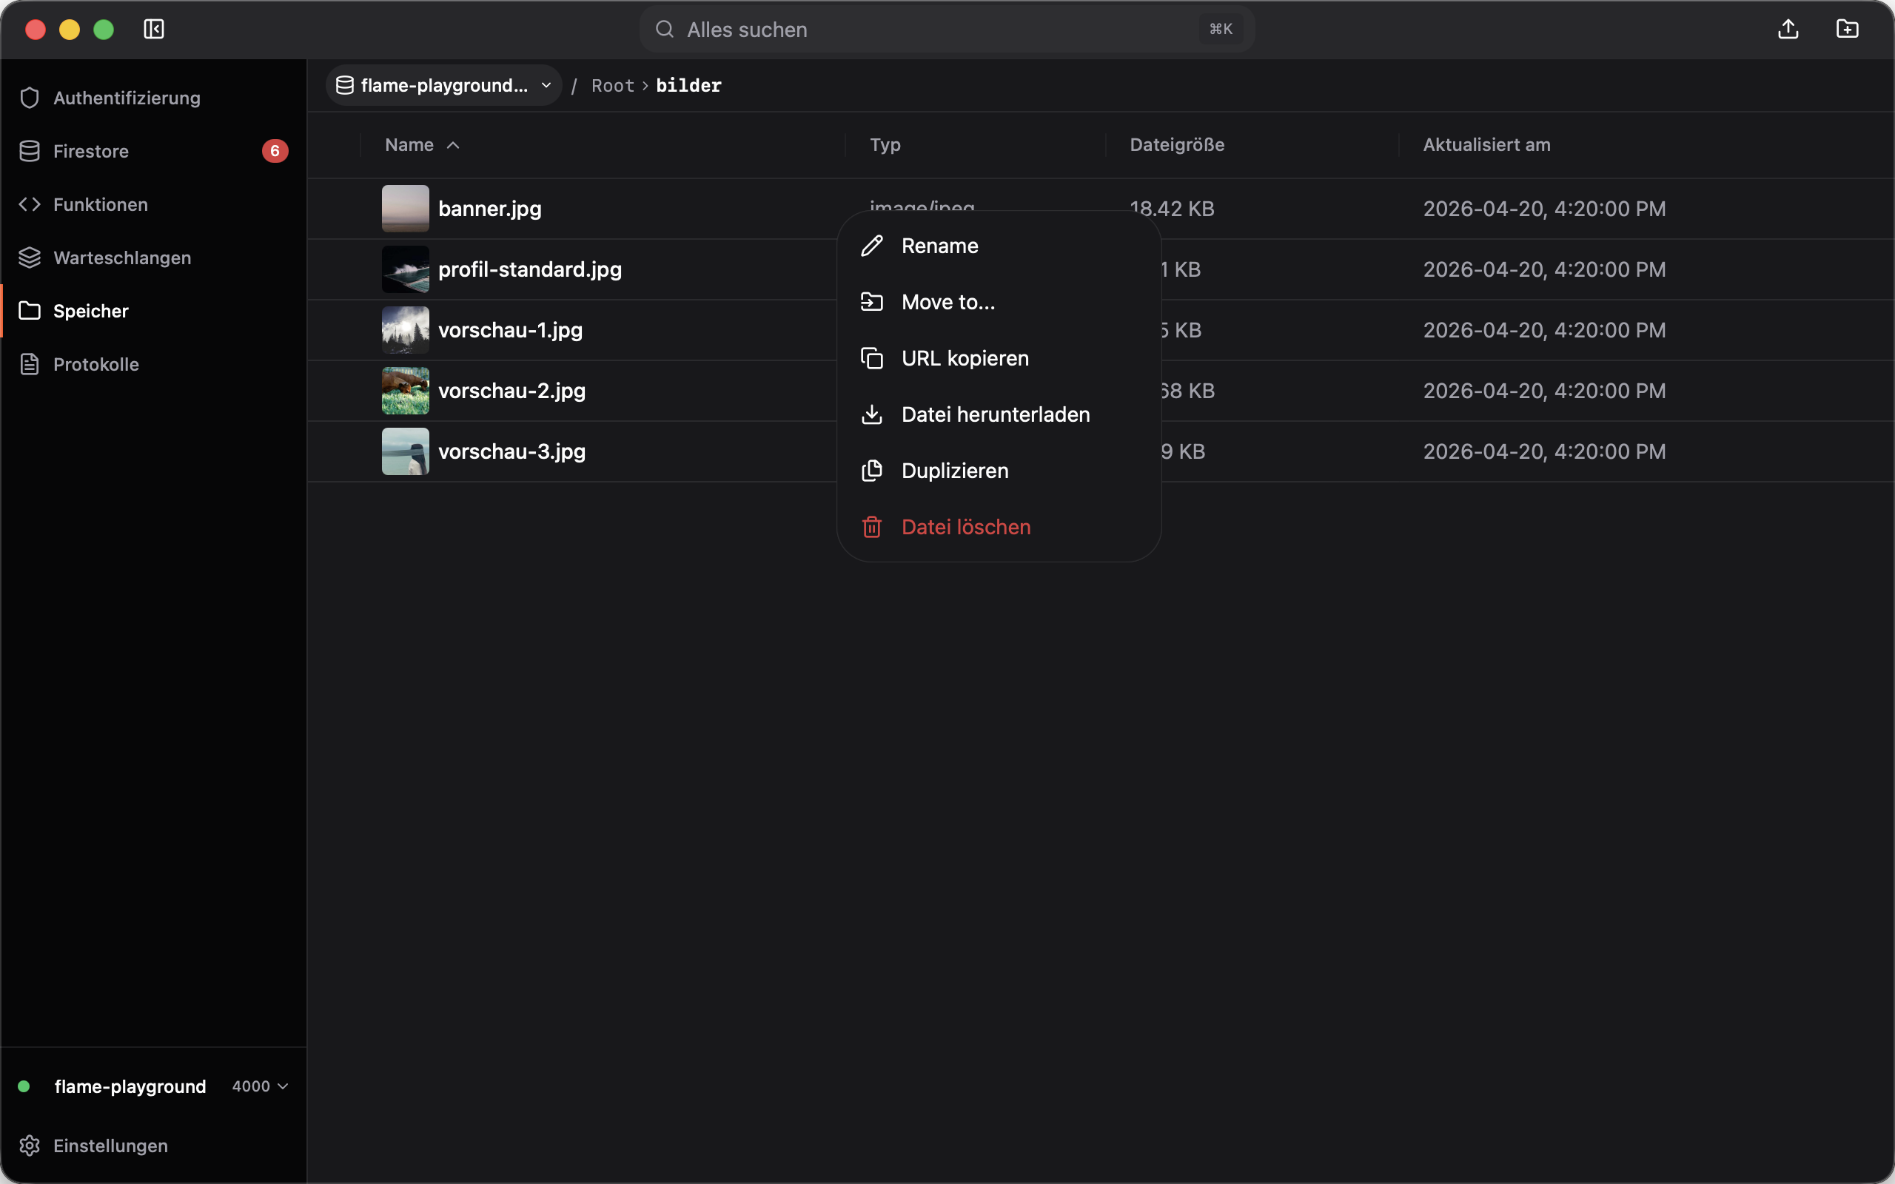1895x1184 pixels.
Task: Click the upload file icon
Action: point(1788,29)
